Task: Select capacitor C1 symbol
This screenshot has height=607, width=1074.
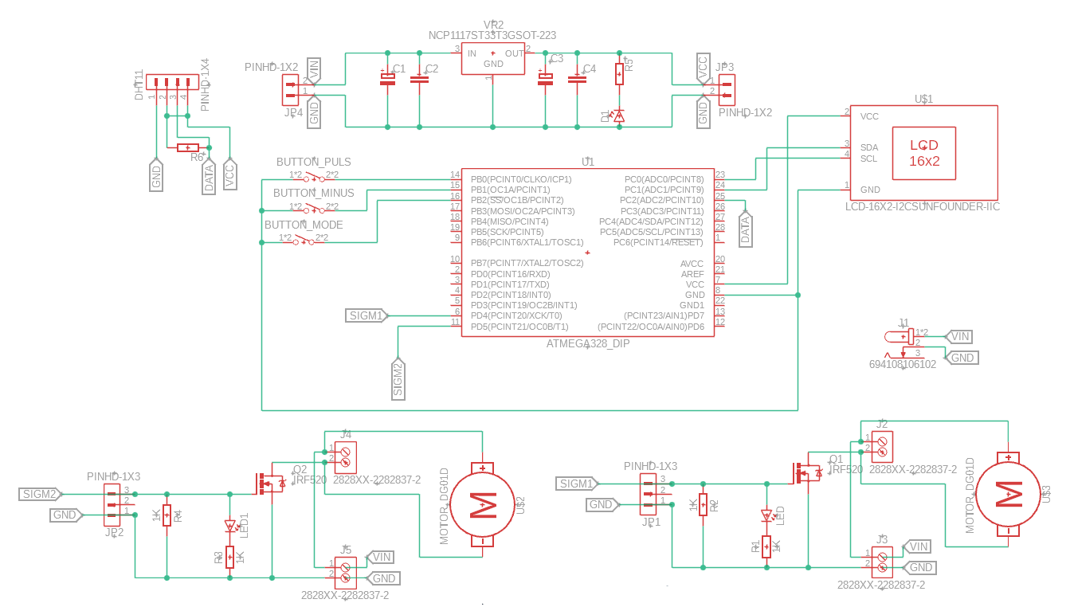Action: tap(387, 77)
